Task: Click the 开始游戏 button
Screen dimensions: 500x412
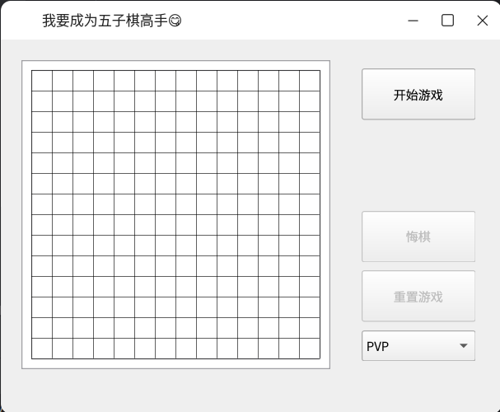Action: tap(418, 95)
